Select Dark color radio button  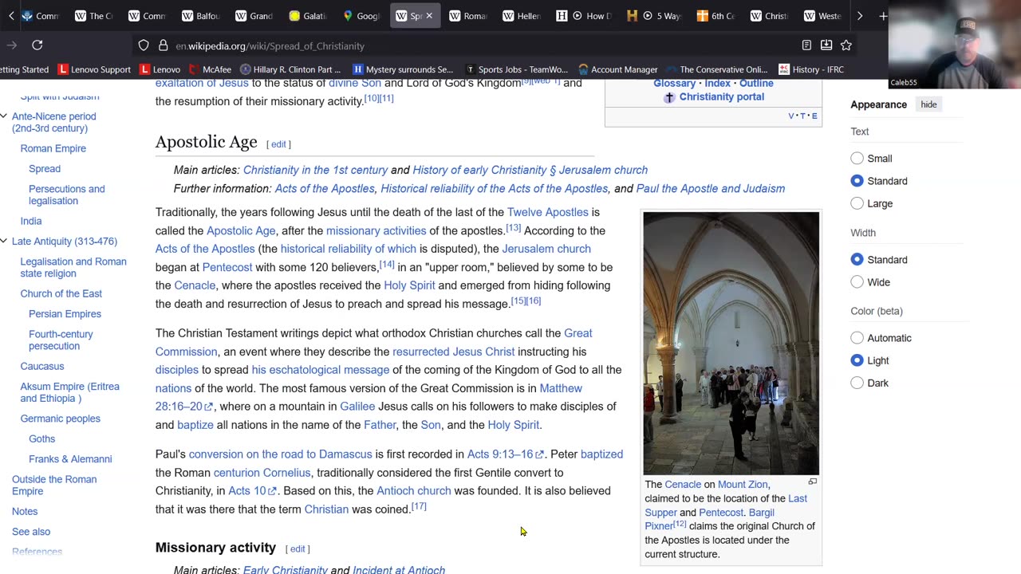(857, 383)
